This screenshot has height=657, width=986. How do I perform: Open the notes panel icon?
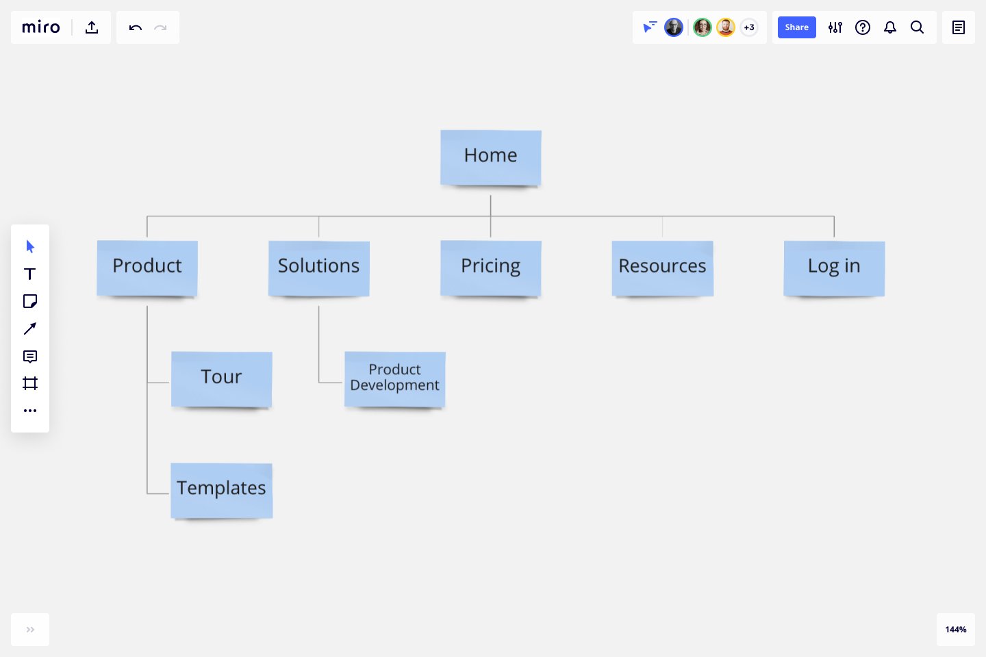(959, 27)
